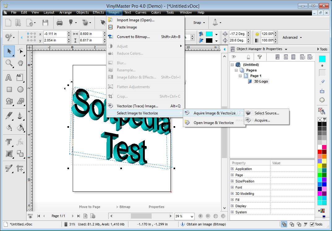Click the 3D Logo object icon
Image resolution: width=332 pixels, height=231 pixels.
click(250, 81)
